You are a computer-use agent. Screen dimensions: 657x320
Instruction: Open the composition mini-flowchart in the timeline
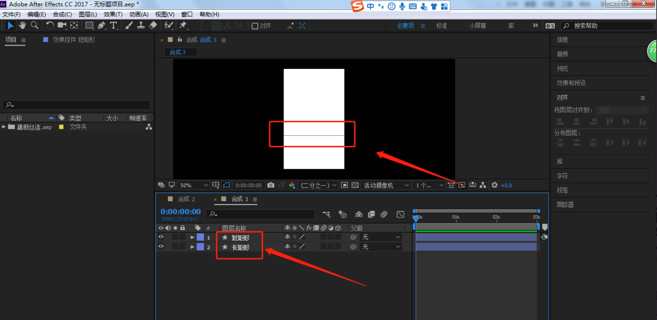pyautogui.click(x=326, y=214)
